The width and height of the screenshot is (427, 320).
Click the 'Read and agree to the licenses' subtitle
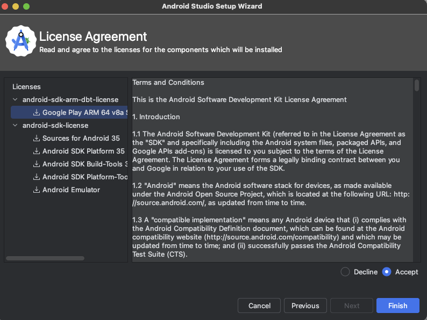(x=161, y=50)
